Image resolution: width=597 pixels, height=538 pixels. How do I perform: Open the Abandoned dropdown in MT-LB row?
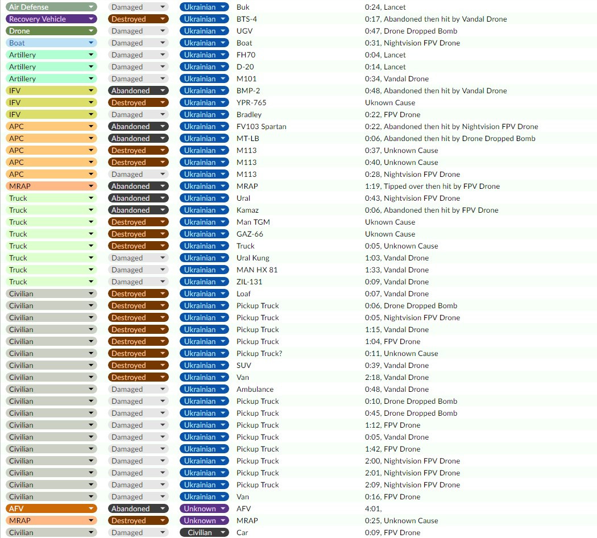(x=138, y=138)
